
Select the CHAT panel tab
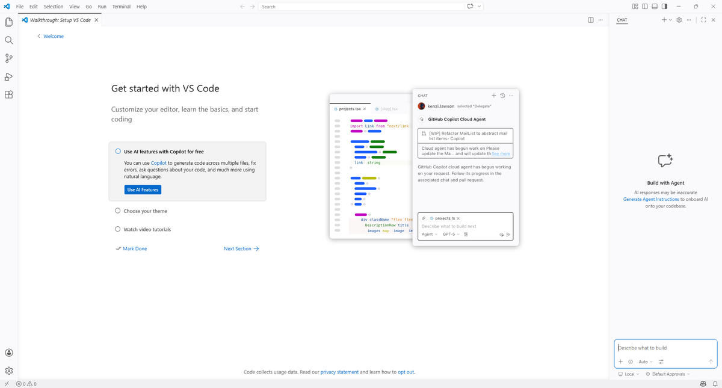[622, 20]
